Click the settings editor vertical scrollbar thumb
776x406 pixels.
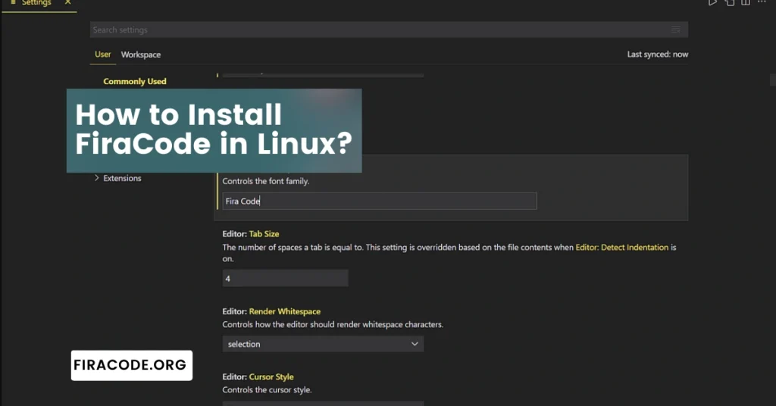(772, 79)
